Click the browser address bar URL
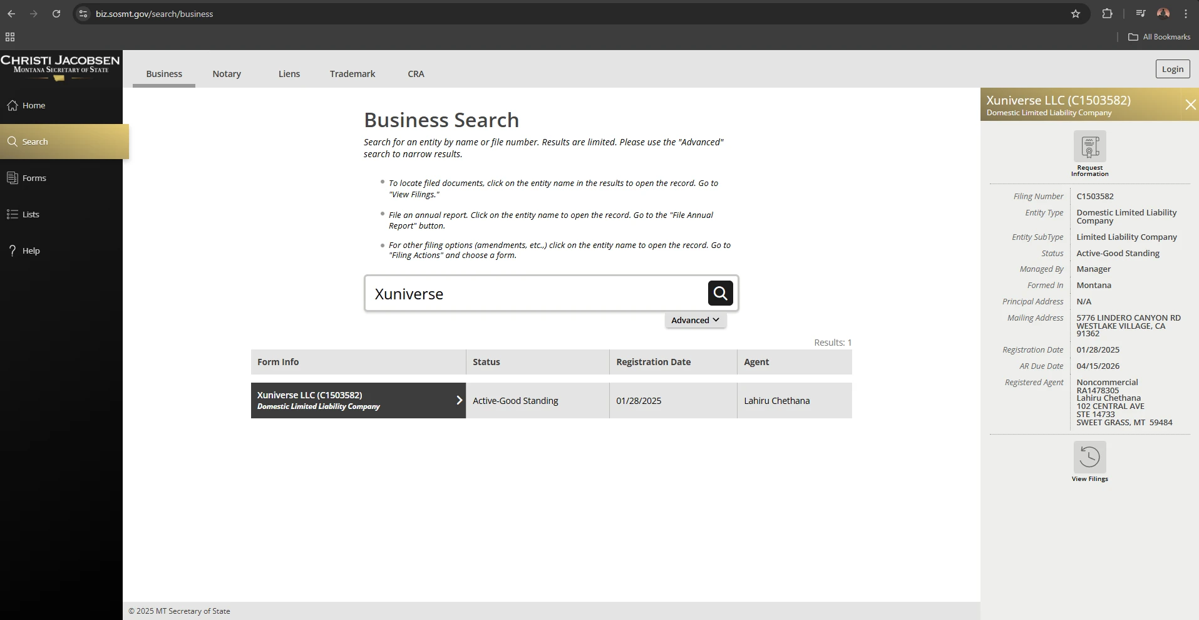This screenshot has height=620, width=1199. (x=154, y=14)
